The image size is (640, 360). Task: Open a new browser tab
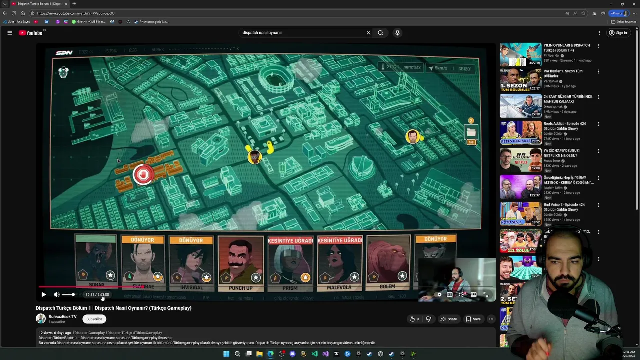pyautogui.click(x=74, y=4)
